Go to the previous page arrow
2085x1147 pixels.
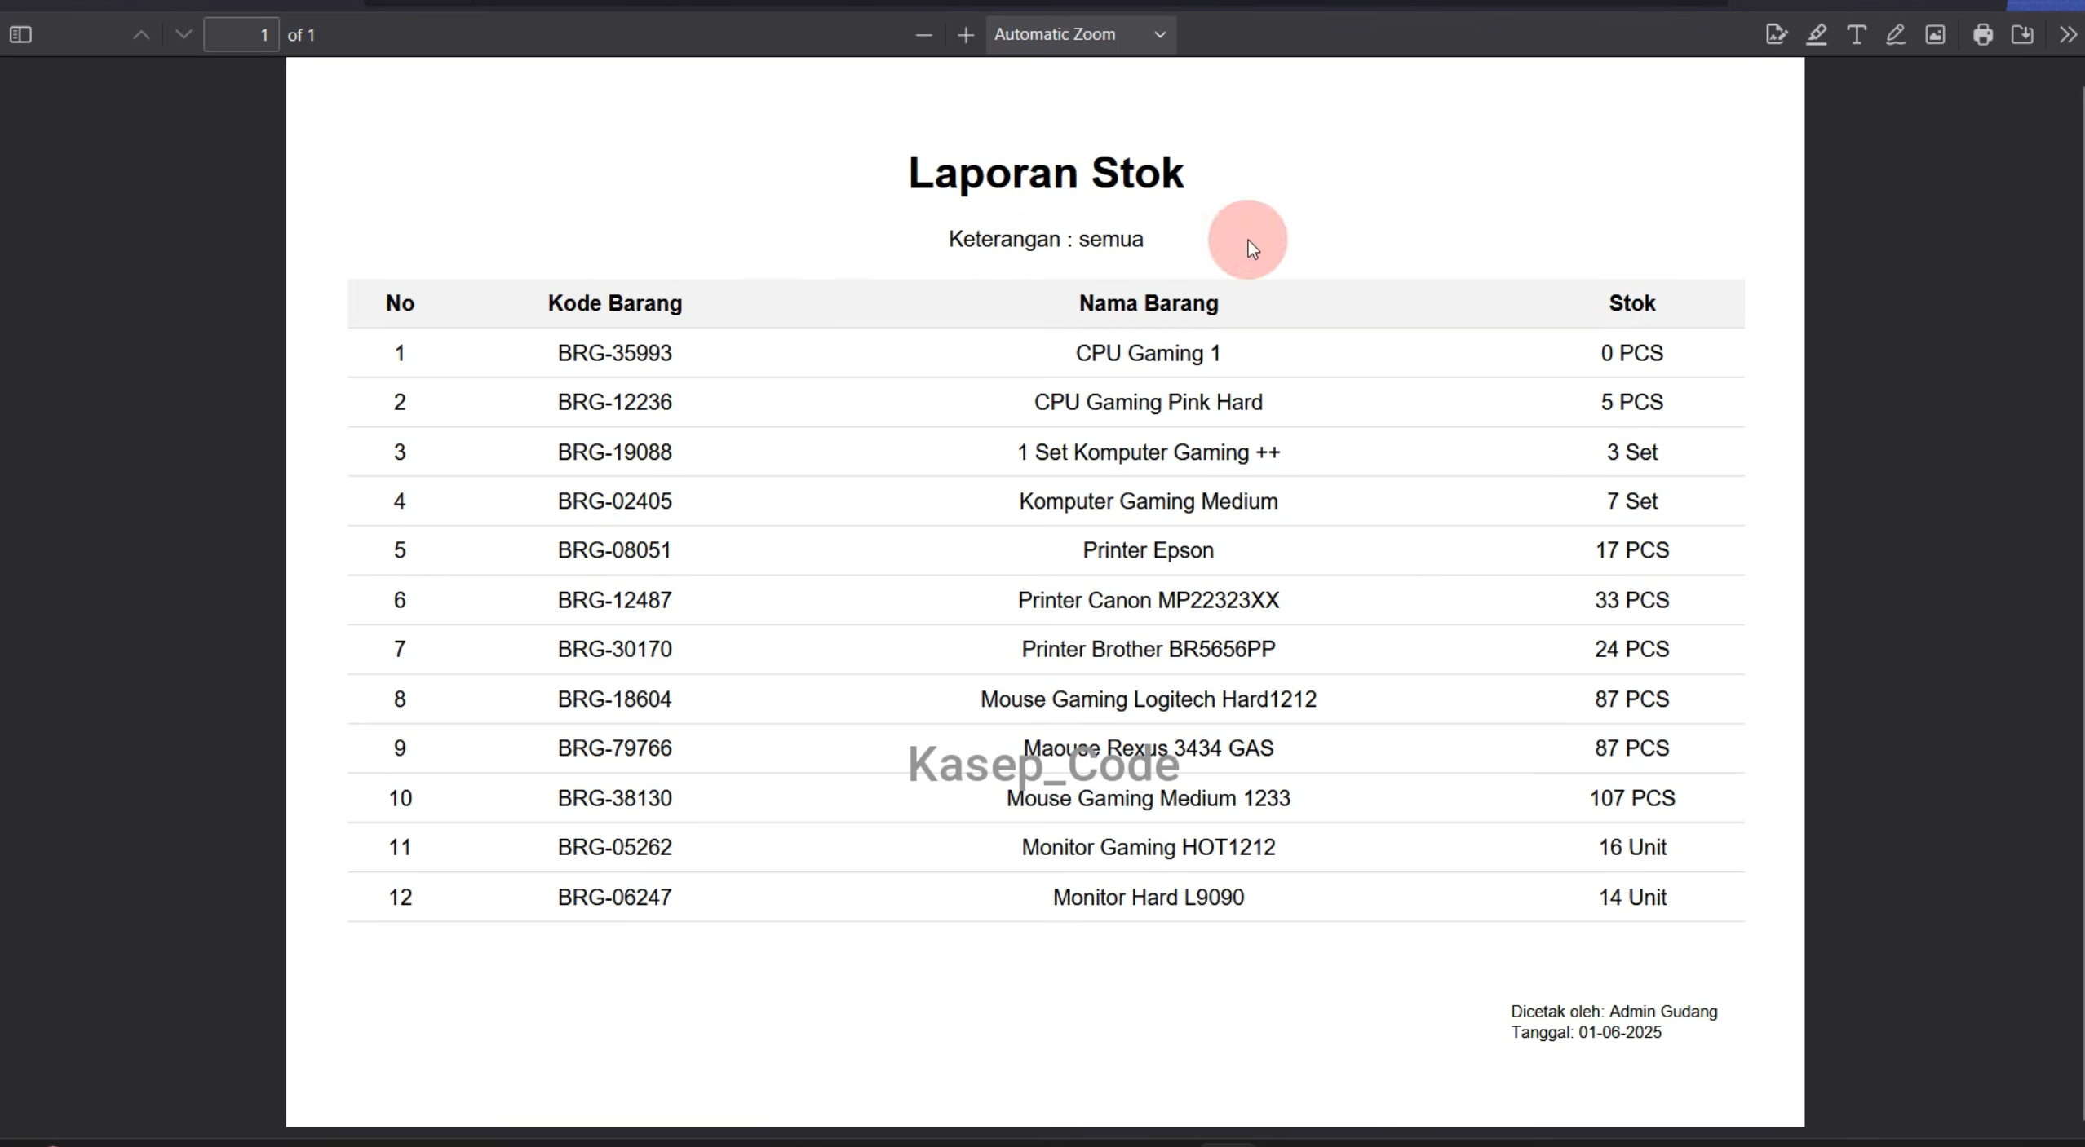(x=141, y=35)
